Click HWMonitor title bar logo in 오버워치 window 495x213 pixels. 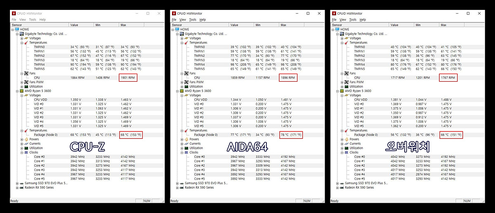pos(334,13)
